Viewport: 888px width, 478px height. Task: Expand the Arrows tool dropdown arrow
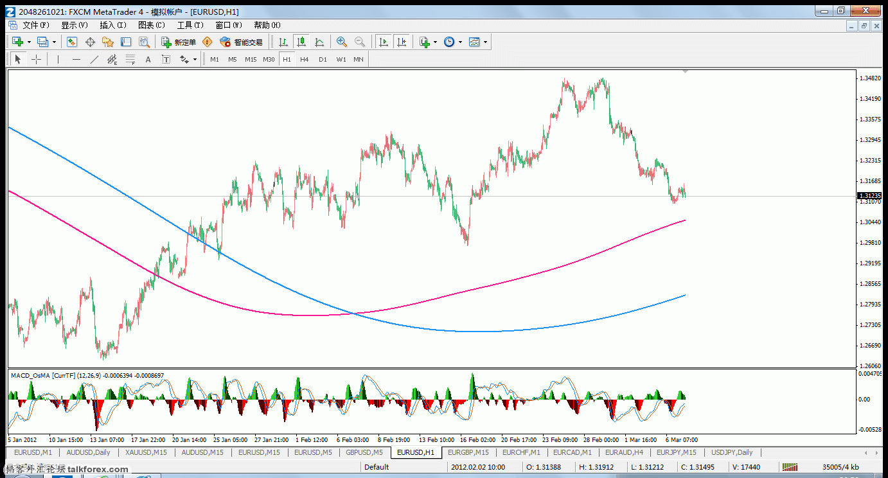click(195, 60)
